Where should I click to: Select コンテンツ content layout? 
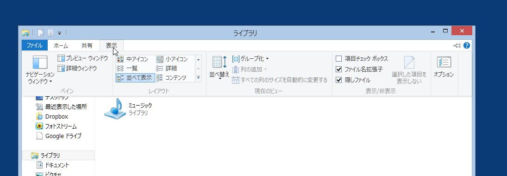tap(171, 78)
